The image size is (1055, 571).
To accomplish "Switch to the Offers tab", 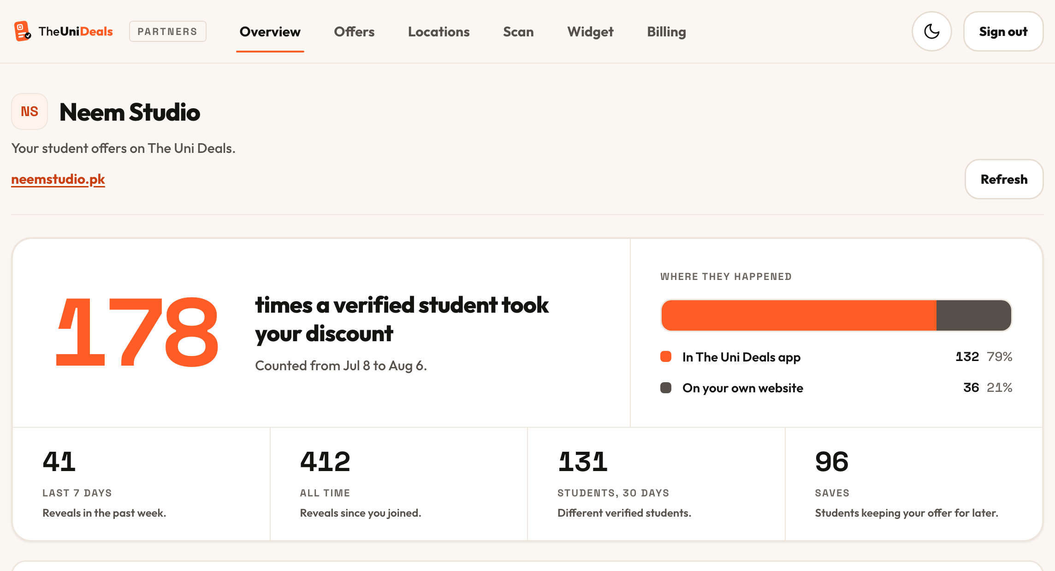I will 354,32.
